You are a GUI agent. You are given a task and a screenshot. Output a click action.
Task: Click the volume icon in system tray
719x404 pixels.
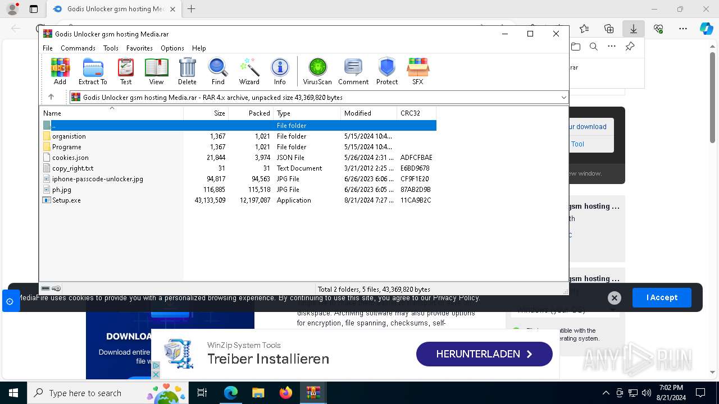[646, 393]
